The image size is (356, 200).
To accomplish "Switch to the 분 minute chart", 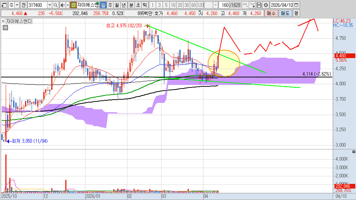I will coord(131,5).
